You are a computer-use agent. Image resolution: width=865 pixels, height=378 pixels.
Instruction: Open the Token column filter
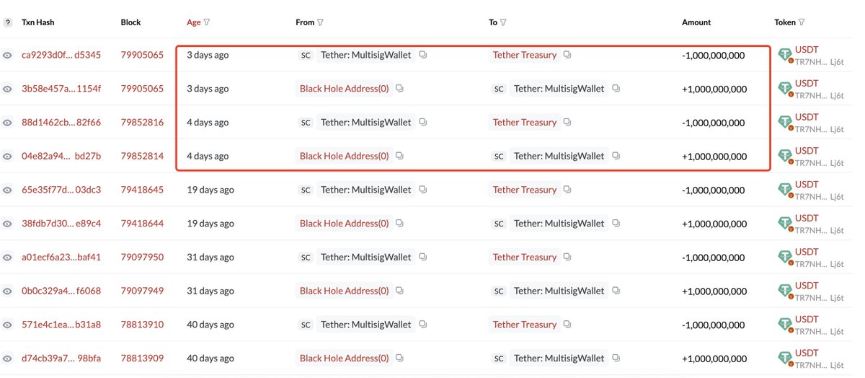point(802,22)
